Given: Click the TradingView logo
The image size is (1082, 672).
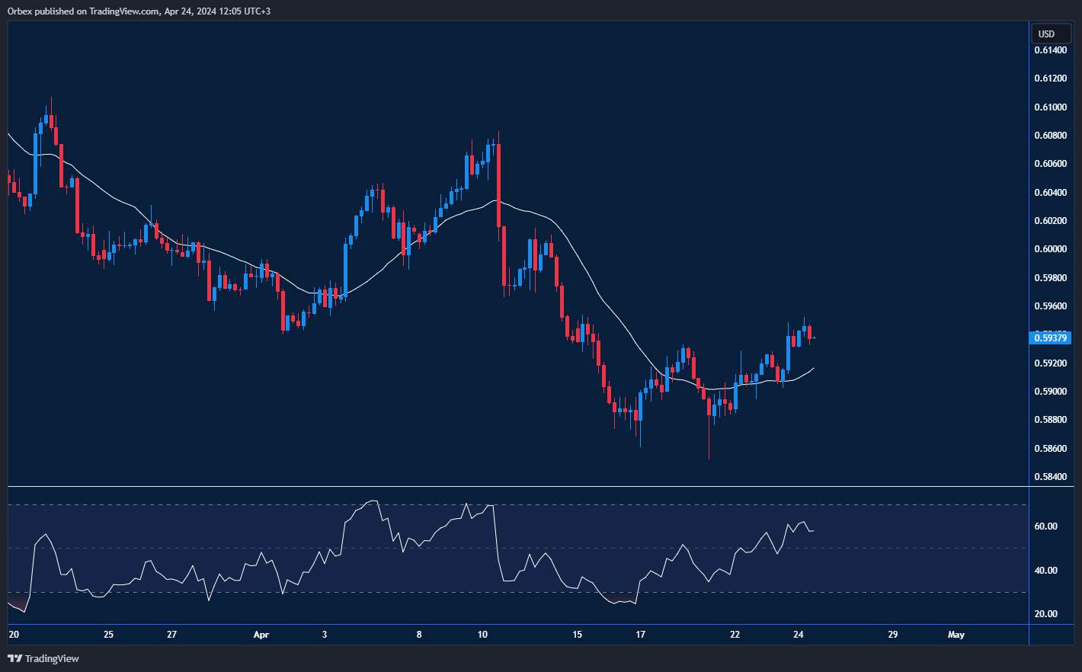Looking at the screenshot, I should coord(43,658).
